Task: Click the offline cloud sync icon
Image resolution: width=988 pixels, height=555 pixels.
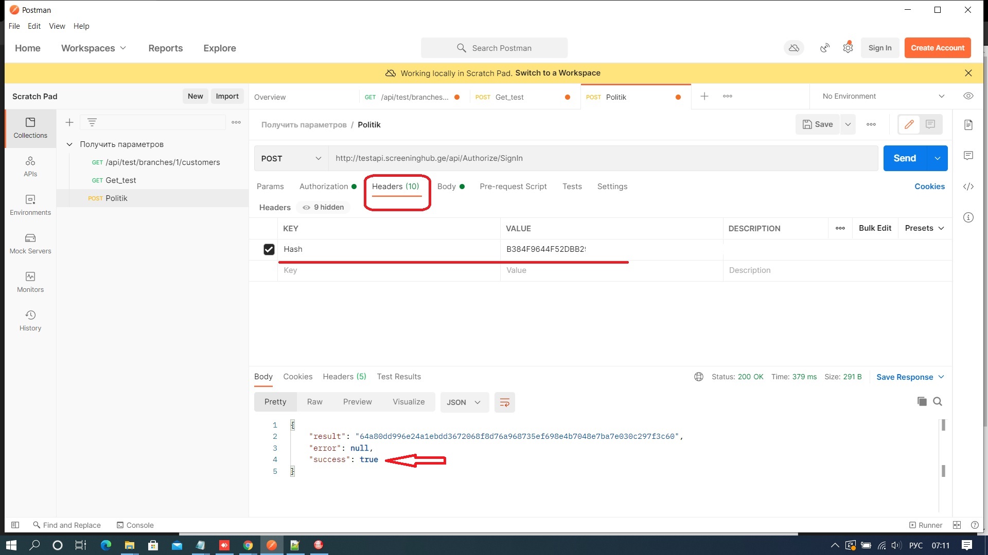Action: click(x=794, y=48)
